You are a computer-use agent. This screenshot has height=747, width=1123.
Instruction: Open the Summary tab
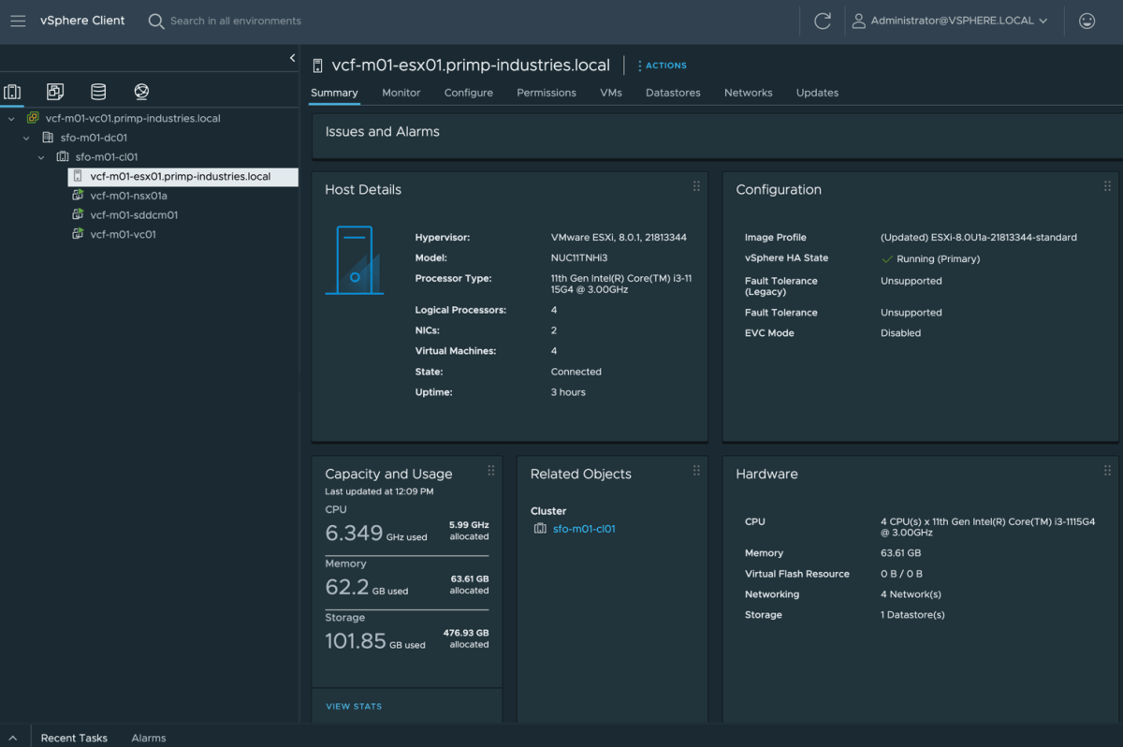(x=334, y=93)
